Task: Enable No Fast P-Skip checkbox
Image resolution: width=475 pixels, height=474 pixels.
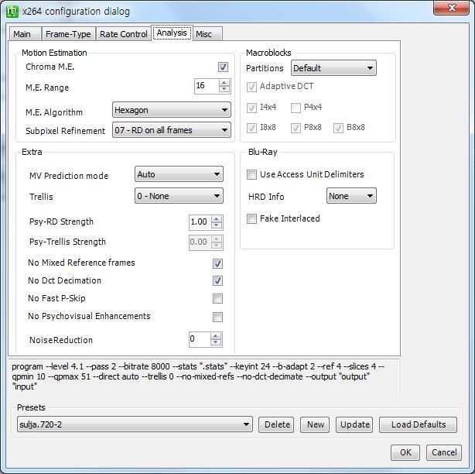Action: pyautogui.click(x=217, y=298)
